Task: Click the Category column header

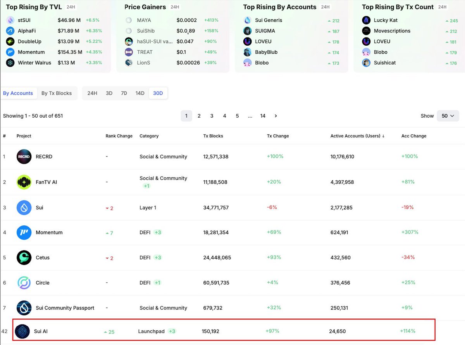Action: pos(149,136)
